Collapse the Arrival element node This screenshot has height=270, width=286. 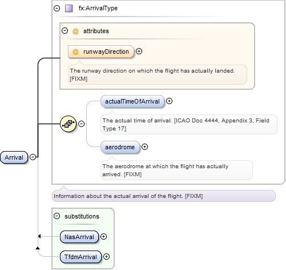tap(33, 157)
